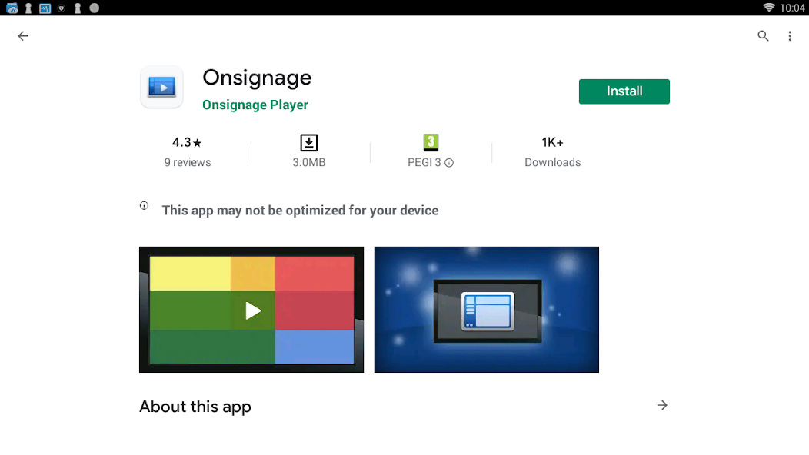Open the About this app heading
This screenshot has width=809, height=455.
195,407
